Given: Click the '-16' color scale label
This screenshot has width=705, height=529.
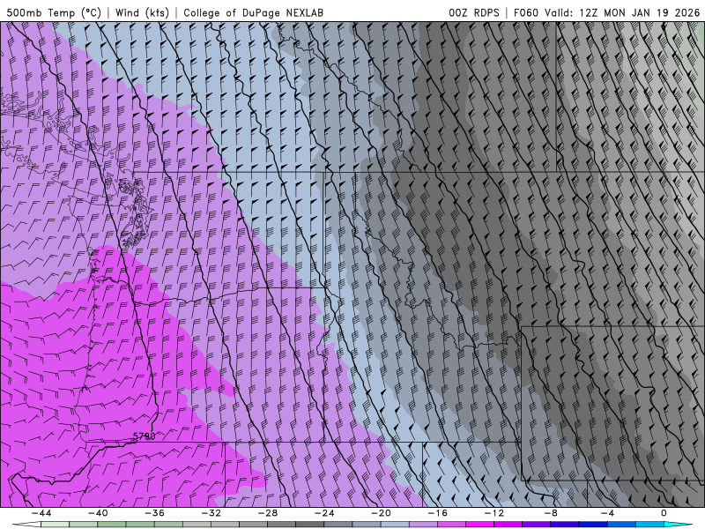Looking at the screenshot, I should (x=438, y=513).
